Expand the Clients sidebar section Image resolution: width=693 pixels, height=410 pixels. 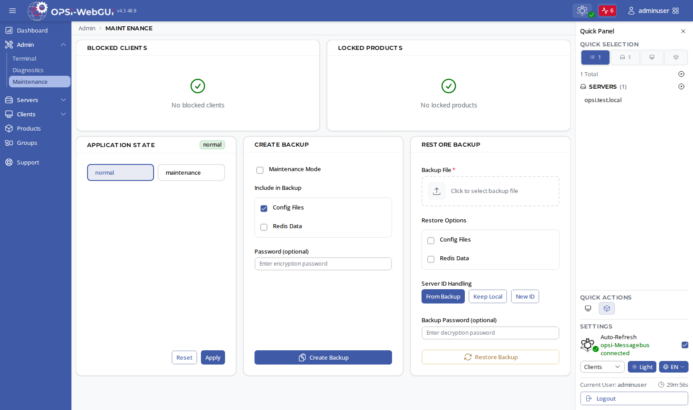(x=36, y=114)
